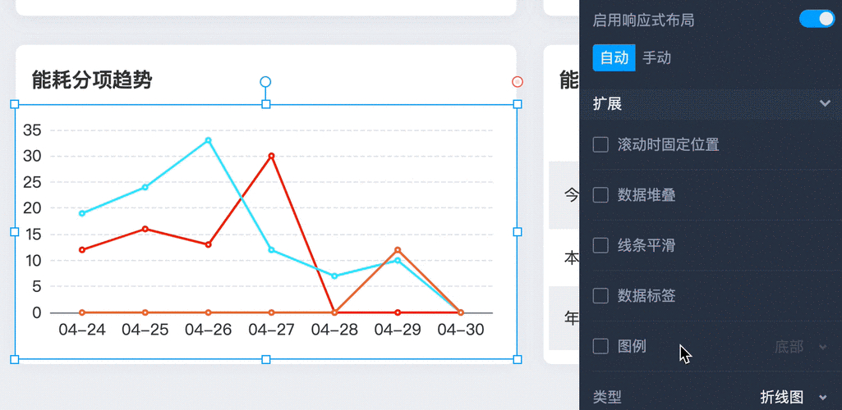The image size is (842, 410).
Task: Enable 数据标签 checkbox
Action: tap(600, 295)
